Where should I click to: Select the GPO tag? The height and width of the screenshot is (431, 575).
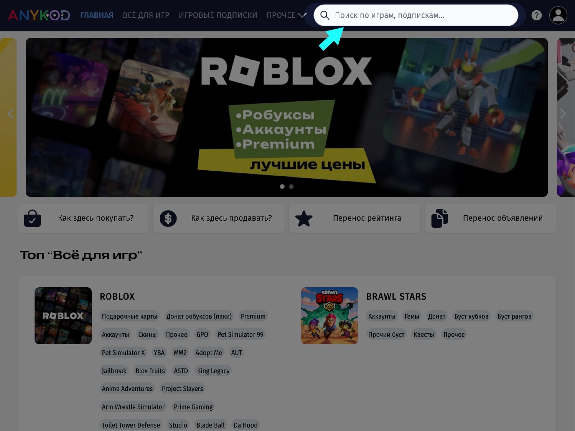tap(202, 334)
